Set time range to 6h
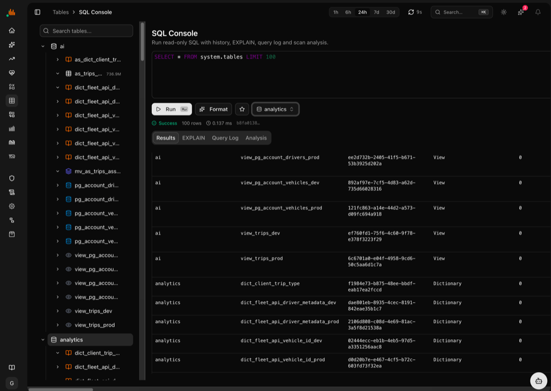This screenshot has height=391, width=551. click(348, 12)
